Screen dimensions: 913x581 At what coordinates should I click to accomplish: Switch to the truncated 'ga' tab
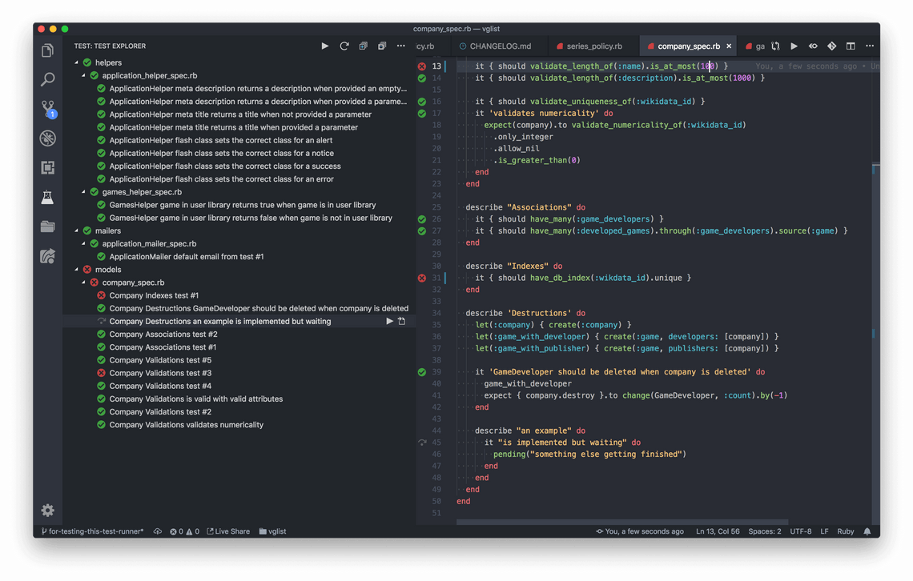[x=755, y=46]
